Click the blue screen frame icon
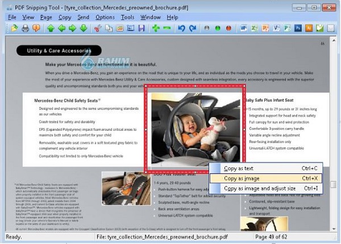 coord(131,28)
